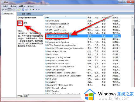Click the 自动 startup type of DHCP Client

click(103, 54)
